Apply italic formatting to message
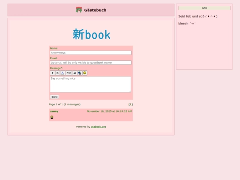 (52, 73)
